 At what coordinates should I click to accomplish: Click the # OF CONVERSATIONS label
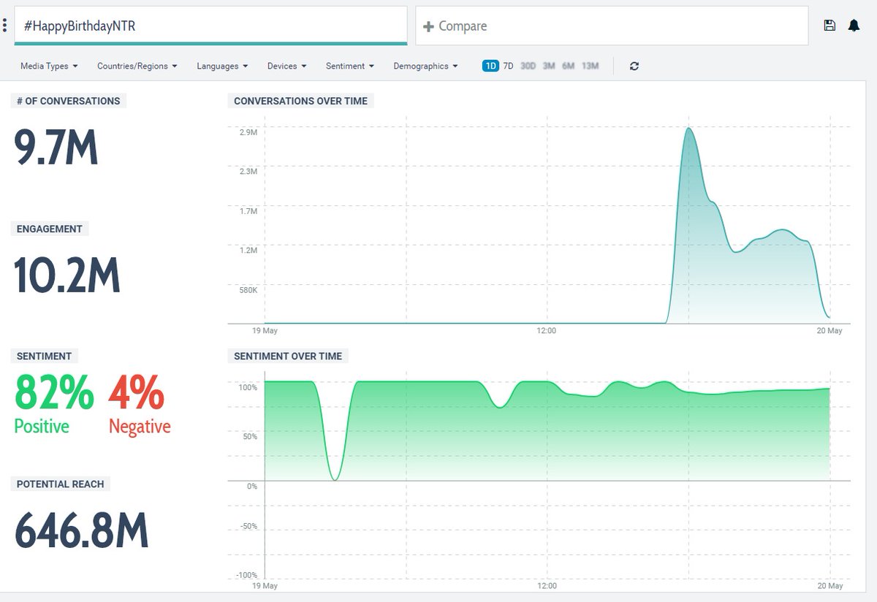point(69,101)
